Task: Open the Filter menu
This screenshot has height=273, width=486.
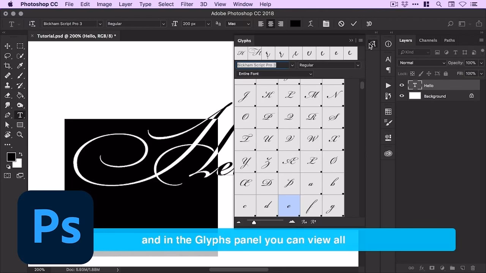Action: (x=187, y=4)
